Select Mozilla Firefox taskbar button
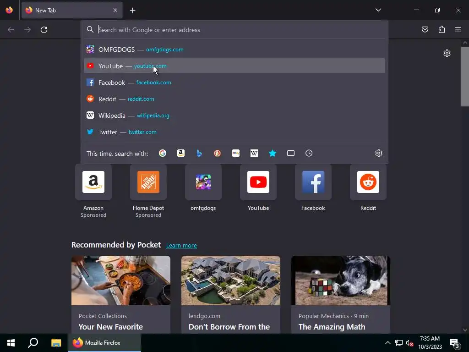The height and width of the screenshot is (352, 469). 104,343
